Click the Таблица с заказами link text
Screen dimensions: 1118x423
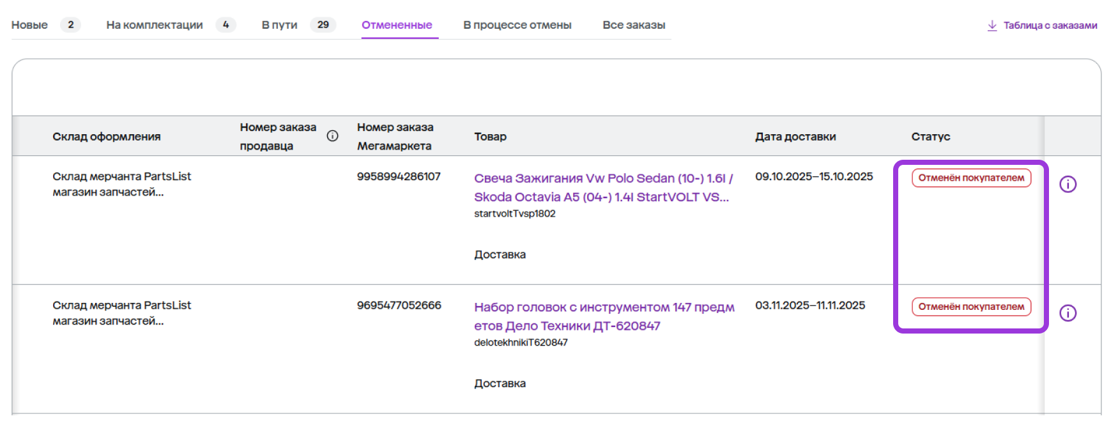(1050, 26)
